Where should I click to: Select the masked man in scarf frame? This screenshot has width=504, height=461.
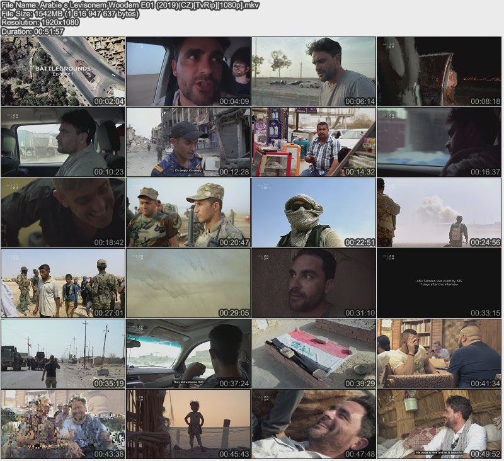pyautogui.click(x=314, y=212)
